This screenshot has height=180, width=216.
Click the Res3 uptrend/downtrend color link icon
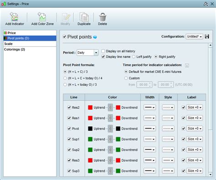(x=110, y=160)
